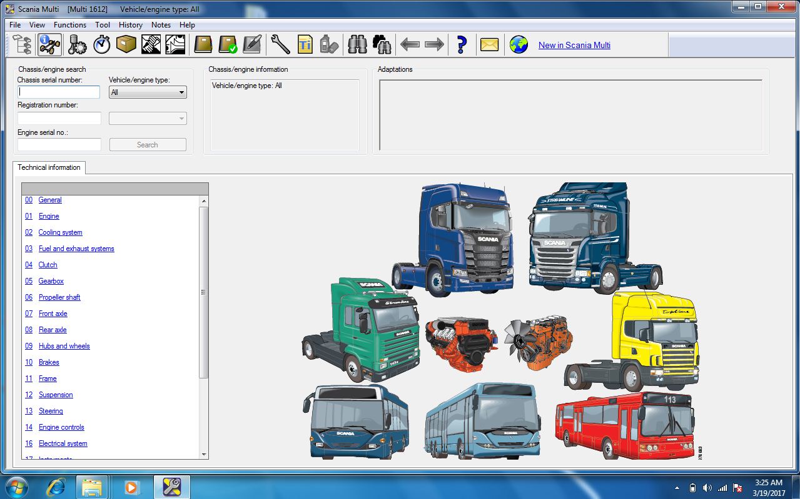Screen dimensions: 800x499
Task: Open the stopwatch standard times icon
Action: 102,45
